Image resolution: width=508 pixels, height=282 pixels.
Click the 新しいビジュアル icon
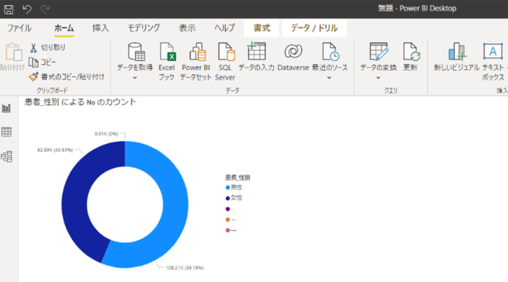pos(457,51)
